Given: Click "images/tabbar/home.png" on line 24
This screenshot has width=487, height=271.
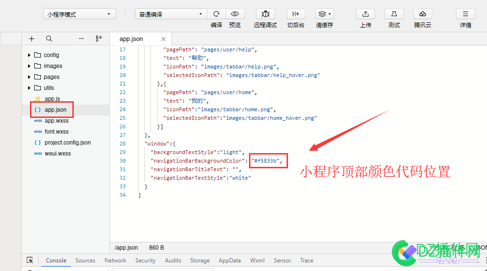Looking at the screenshot, I should (x=236, y=109).
